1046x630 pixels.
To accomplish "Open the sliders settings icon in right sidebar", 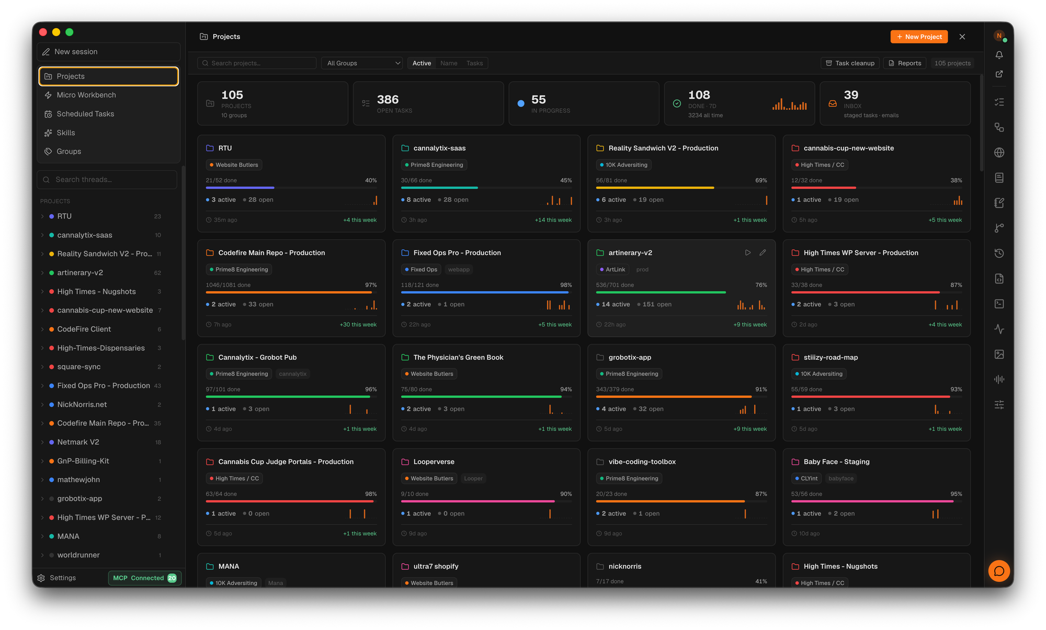I will (x=999, y=405).
